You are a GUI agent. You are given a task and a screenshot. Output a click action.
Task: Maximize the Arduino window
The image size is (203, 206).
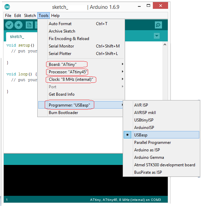pos(148,6)
